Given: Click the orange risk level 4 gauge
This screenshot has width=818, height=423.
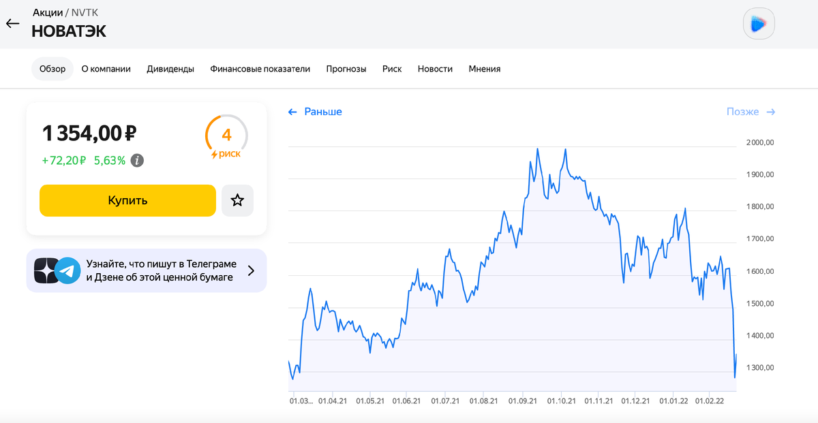Looking at the screenshot, I should (226, 137).
